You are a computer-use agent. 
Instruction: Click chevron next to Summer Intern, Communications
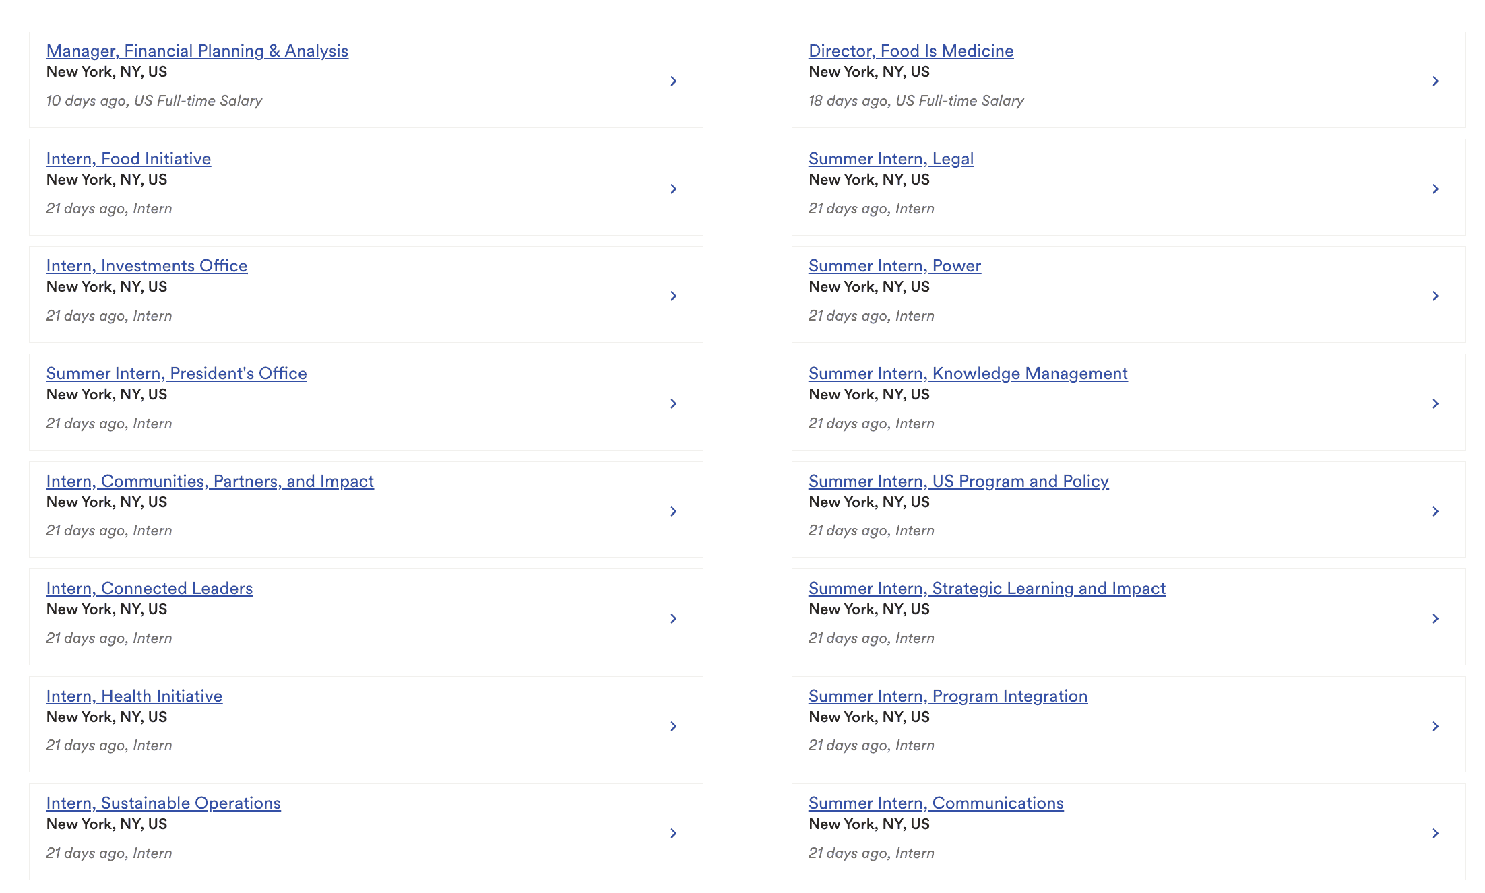[1435, 833]
